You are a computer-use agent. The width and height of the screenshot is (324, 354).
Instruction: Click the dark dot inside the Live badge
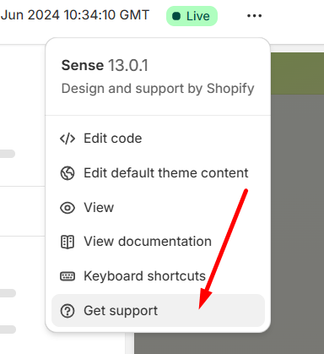tap(176, 16)
